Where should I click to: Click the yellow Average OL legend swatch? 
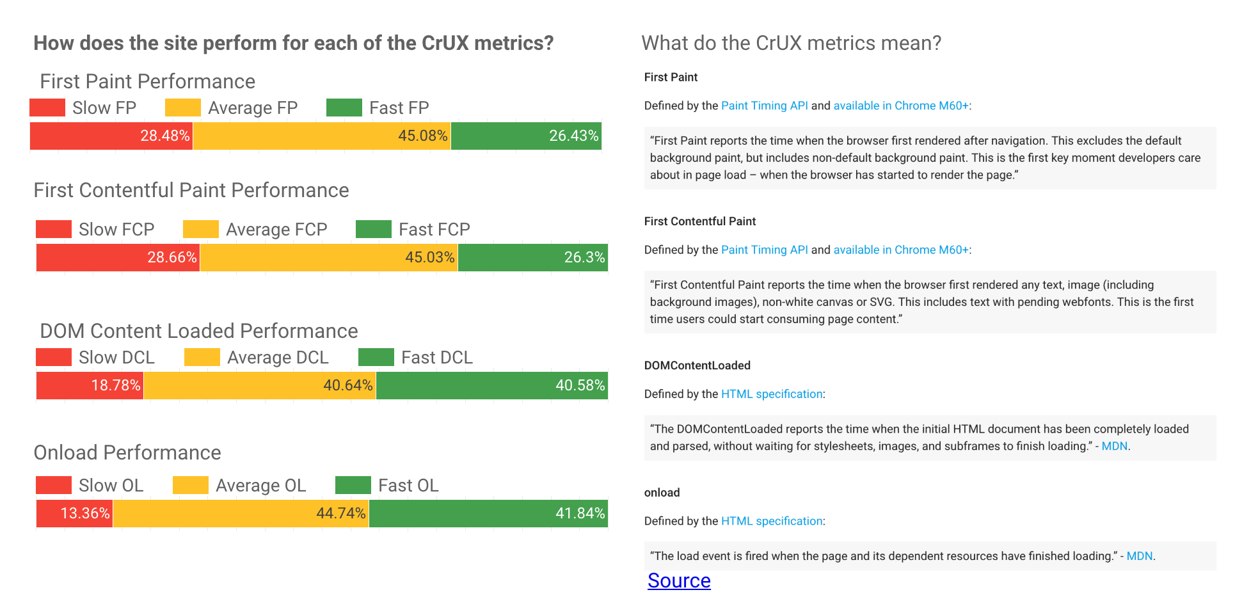[191, 485]
